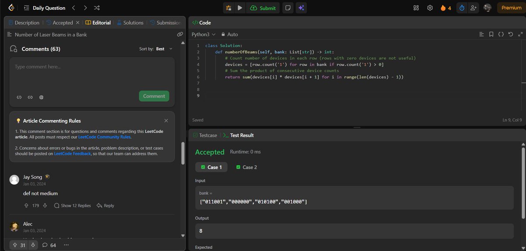The width and height of the screenshot is (526, 251).
Task: Open the layout manager icon
Action: [x=416, y=8]
